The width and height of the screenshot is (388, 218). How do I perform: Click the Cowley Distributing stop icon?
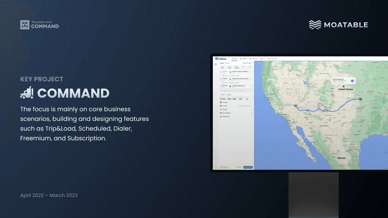click(230, 86)
